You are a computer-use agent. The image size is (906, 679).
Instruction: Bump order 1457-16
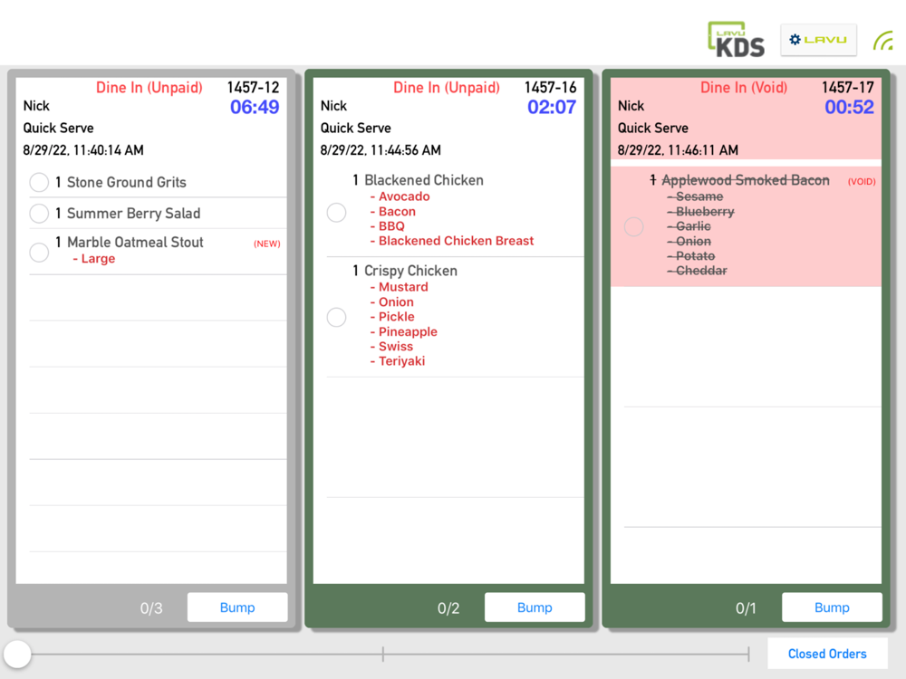[x=535, y=607]
